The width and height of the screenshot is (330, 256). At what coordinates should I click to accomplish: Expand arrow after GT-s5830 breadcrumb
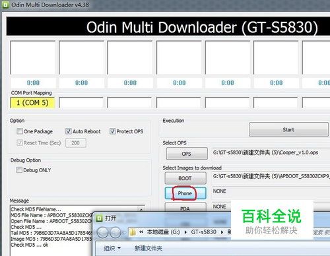coord(222,232)
